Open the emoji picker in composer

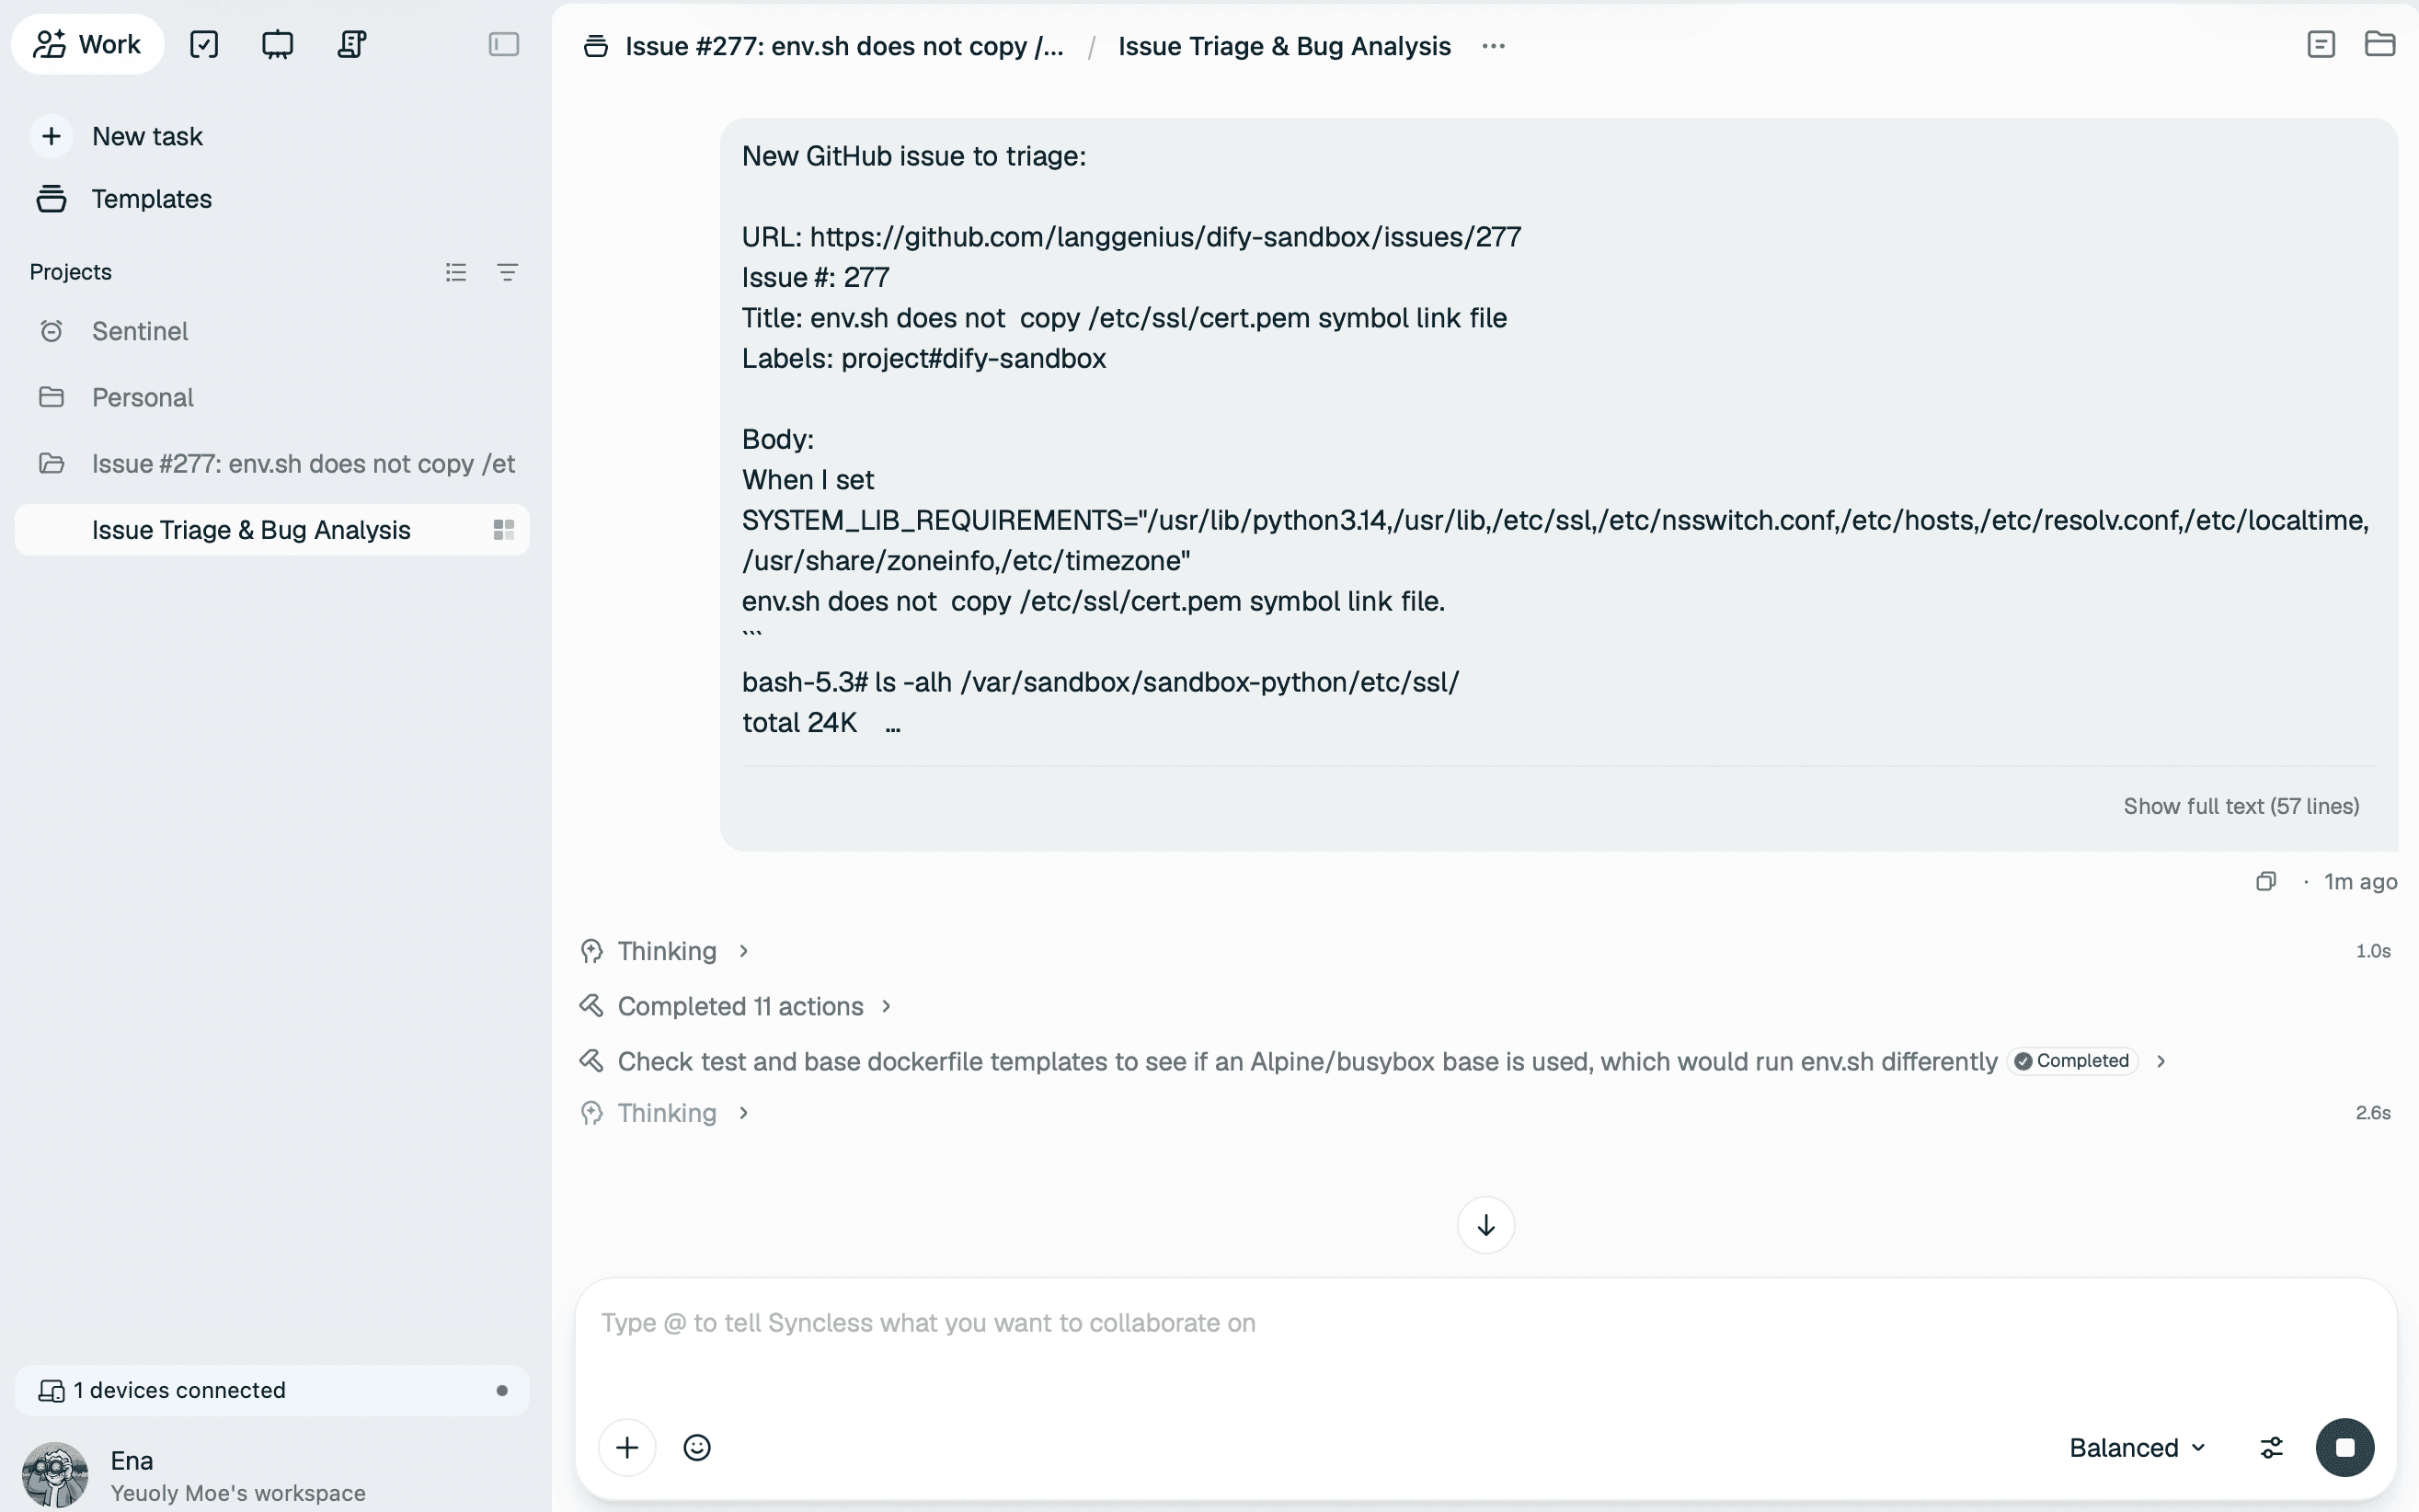click(x=697, y=1447)
